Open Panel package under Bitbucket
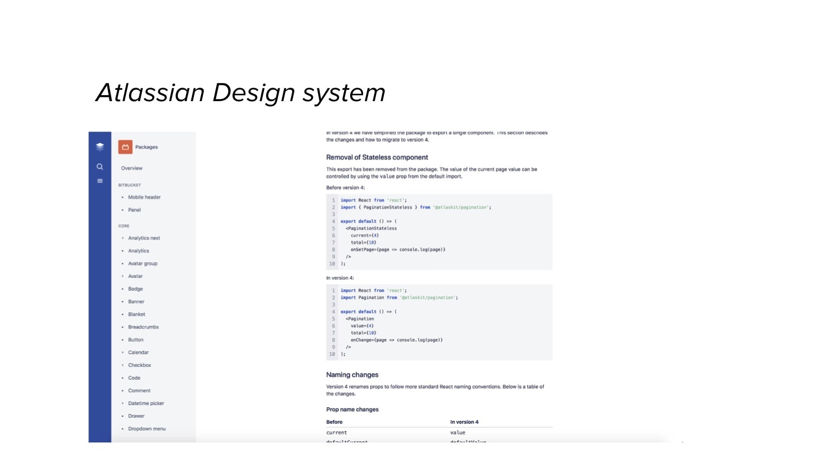813x456 pixels. [134, 210]
